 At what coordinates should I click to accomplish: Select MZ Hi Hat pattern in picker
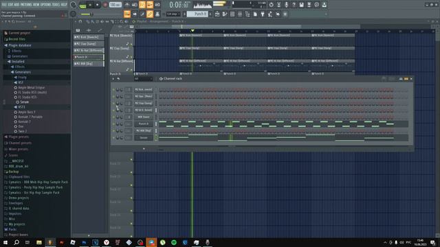89,50
